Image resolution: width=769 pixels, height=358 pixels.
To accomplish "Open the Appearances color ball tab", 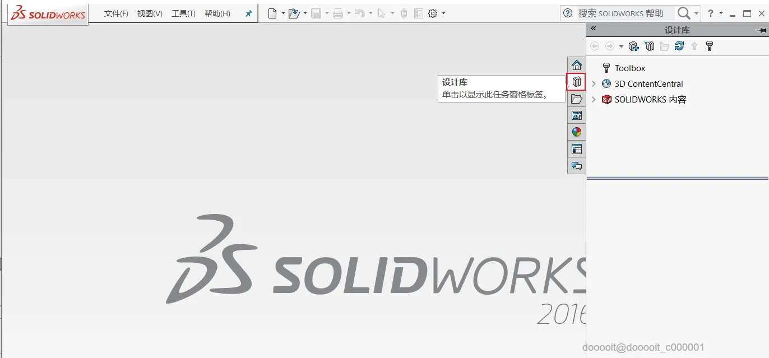I will click(577, 132).
